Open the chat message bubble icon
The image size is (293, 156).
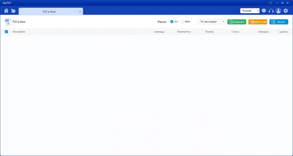point(264,11)
